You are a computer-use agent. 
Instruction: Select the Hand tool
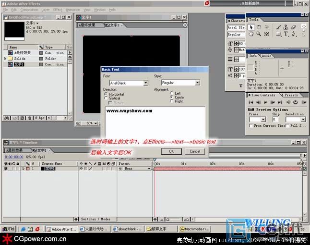click(x=251, y=34)
